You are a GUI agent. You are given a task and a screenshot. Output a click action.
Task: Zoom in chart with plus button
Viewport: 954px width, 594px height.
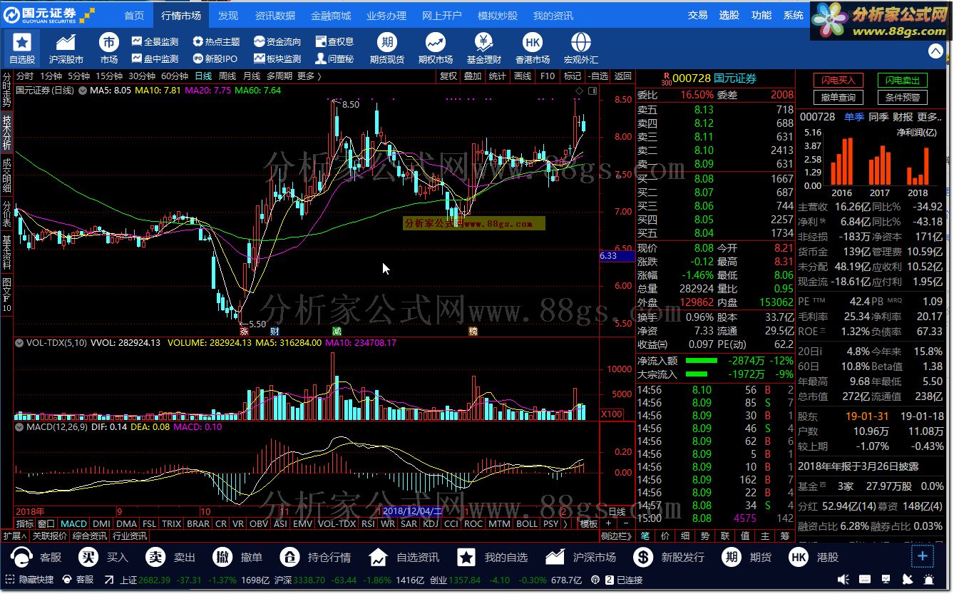click(x=607, y=523)
